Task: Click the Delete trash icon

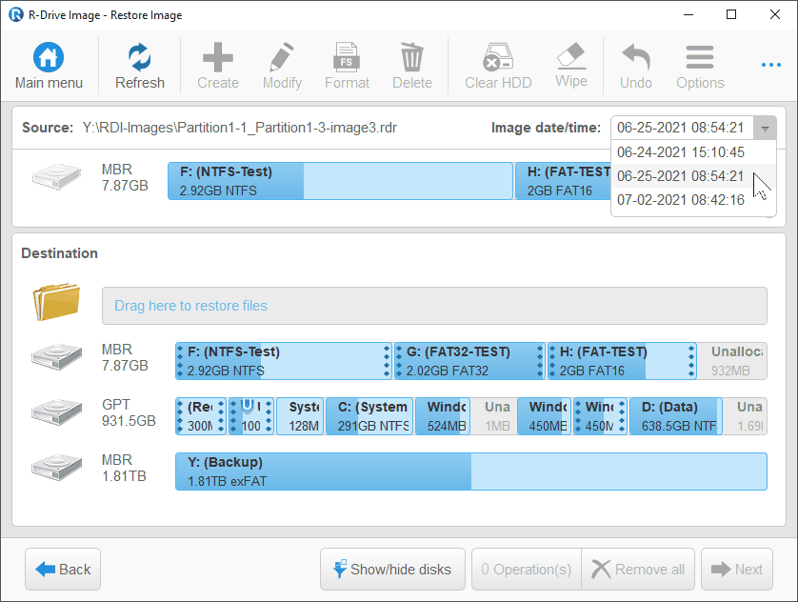Action: tap(411, 56)
